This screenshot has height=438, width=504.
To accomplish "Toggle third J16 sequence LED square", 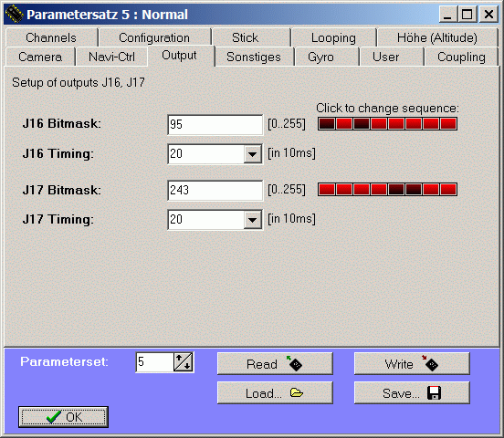I will (362, 124).
